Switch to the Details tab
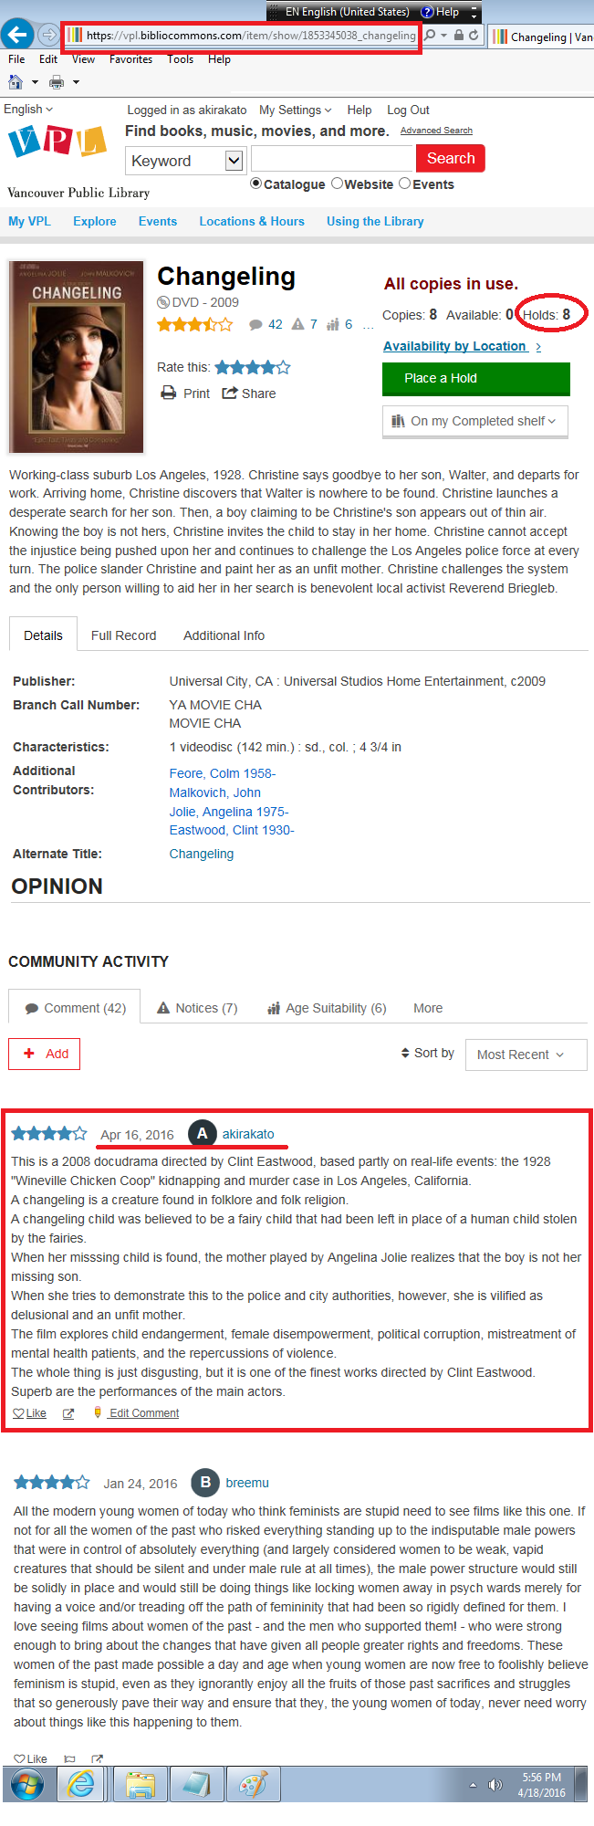594x1826 pixels. pos(43,635)
